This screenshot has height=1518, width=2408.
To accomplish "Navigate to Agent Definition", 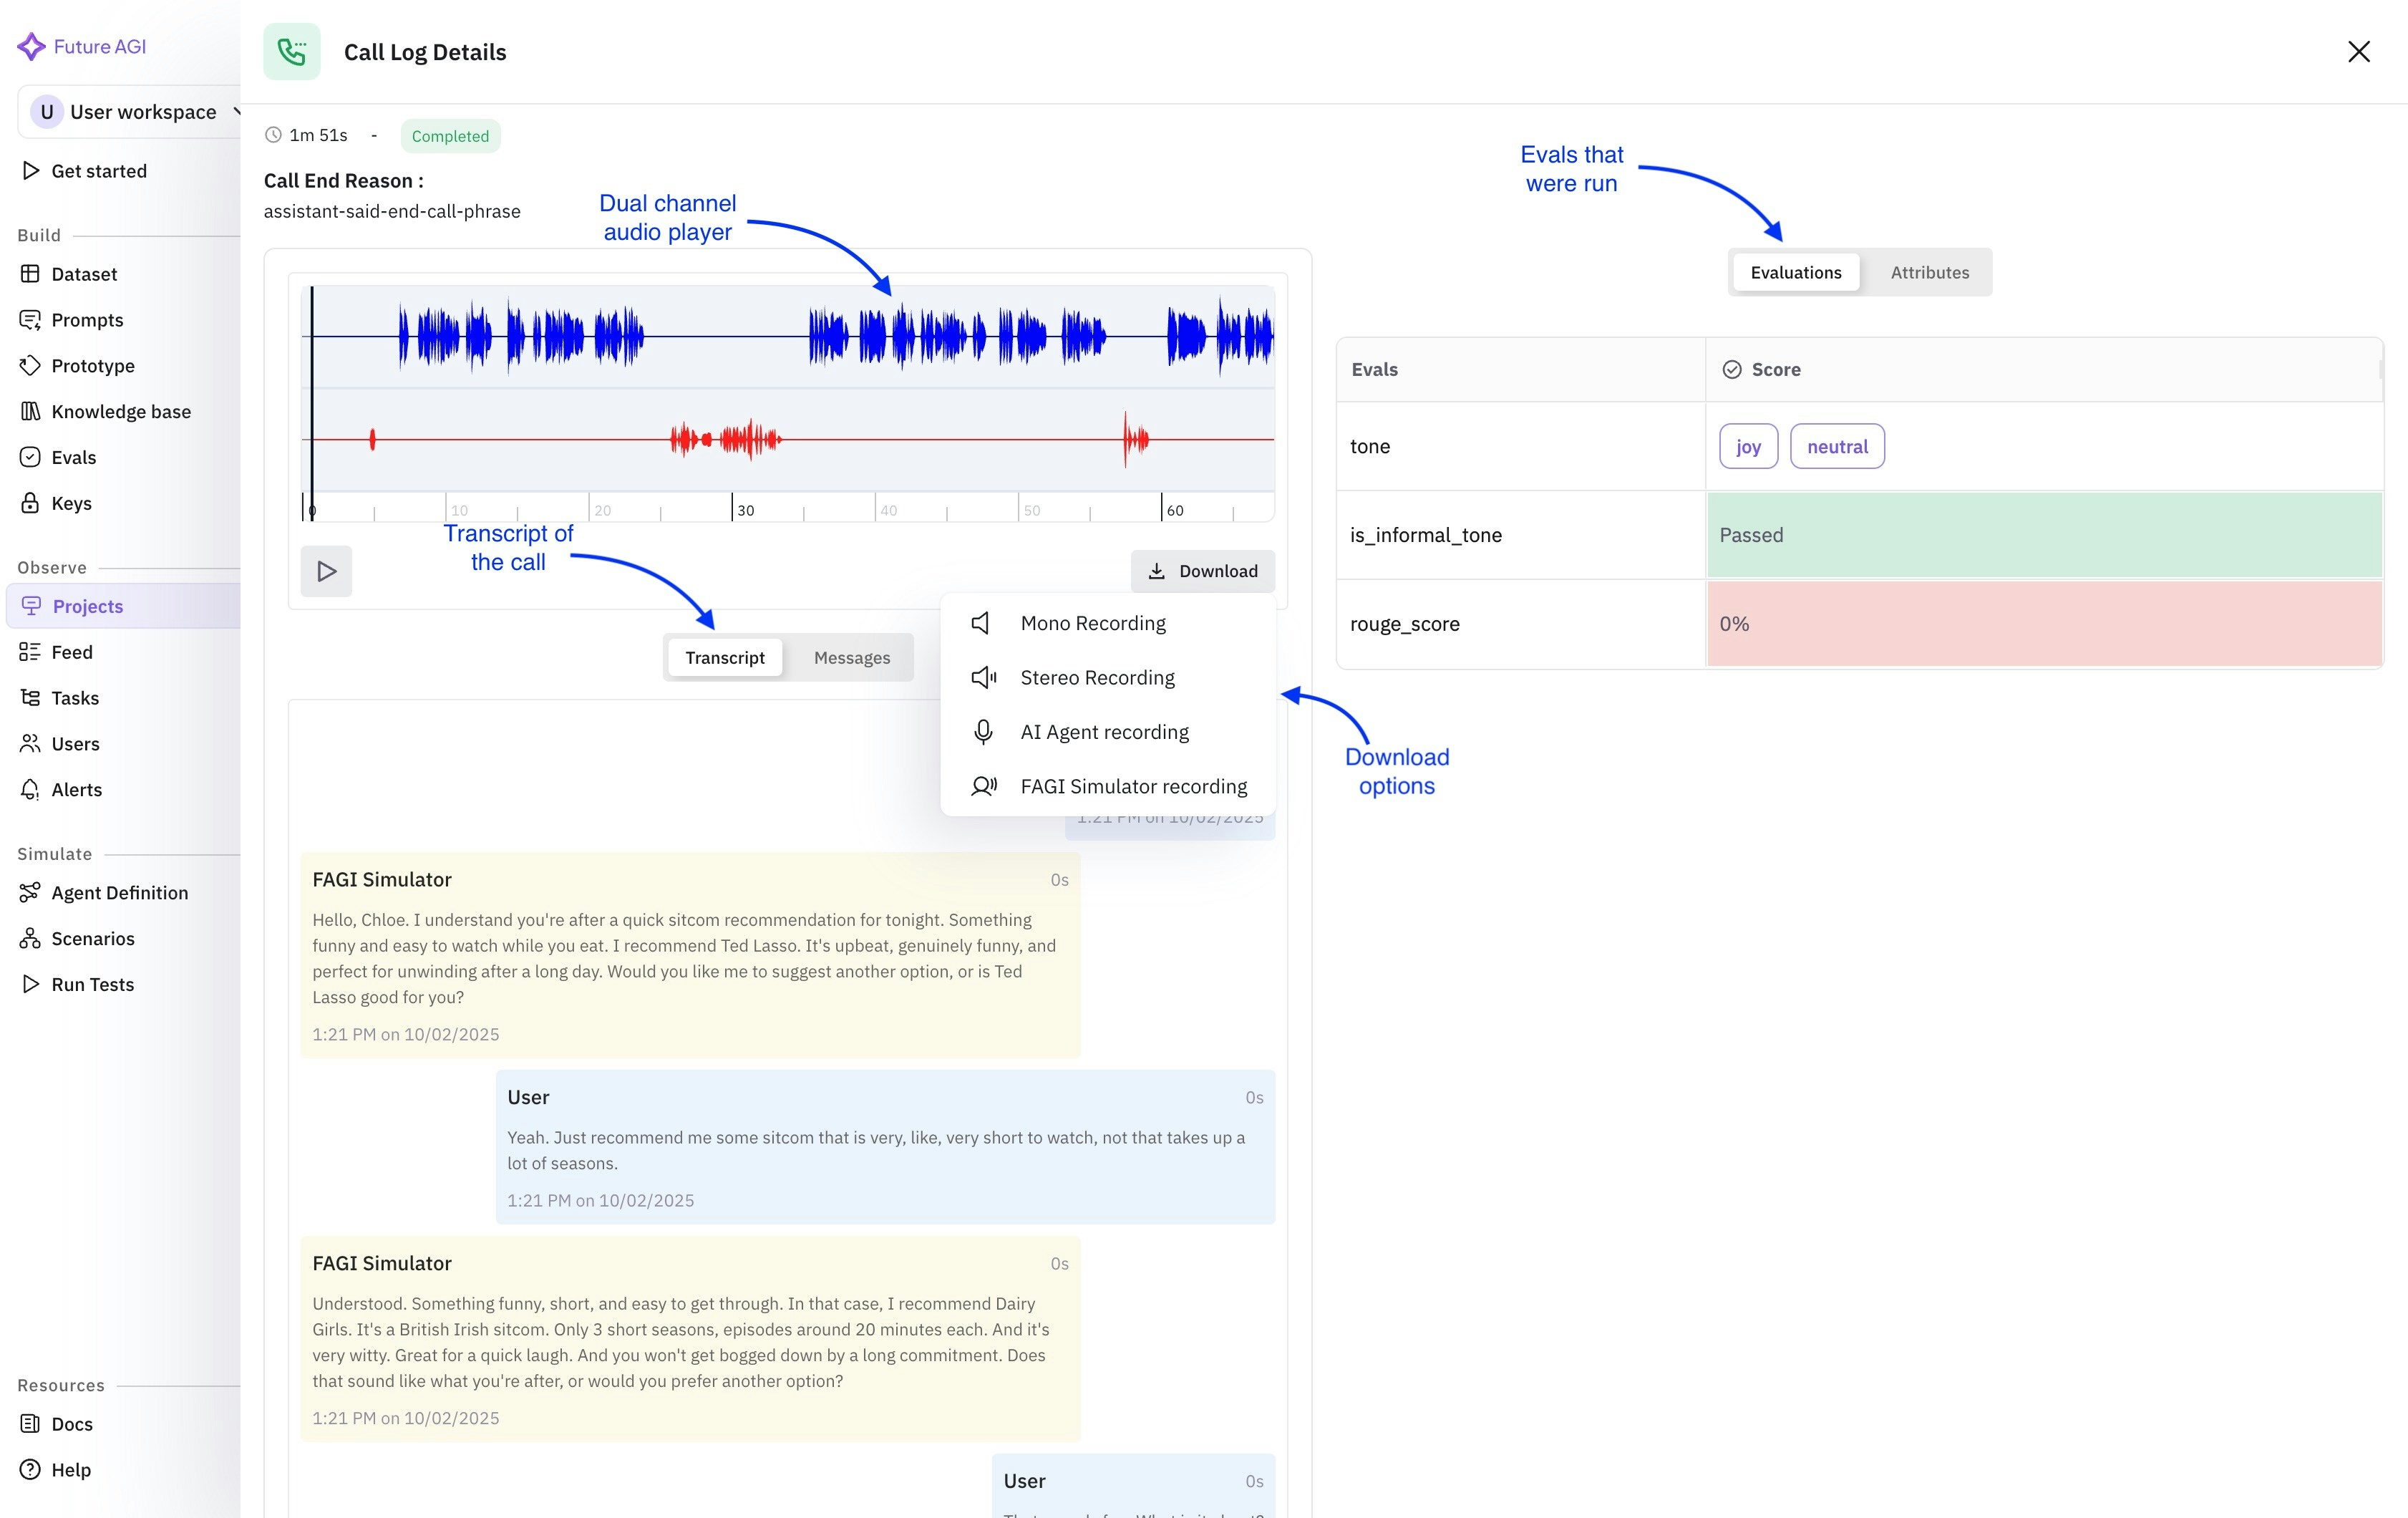I will [119, 893].
